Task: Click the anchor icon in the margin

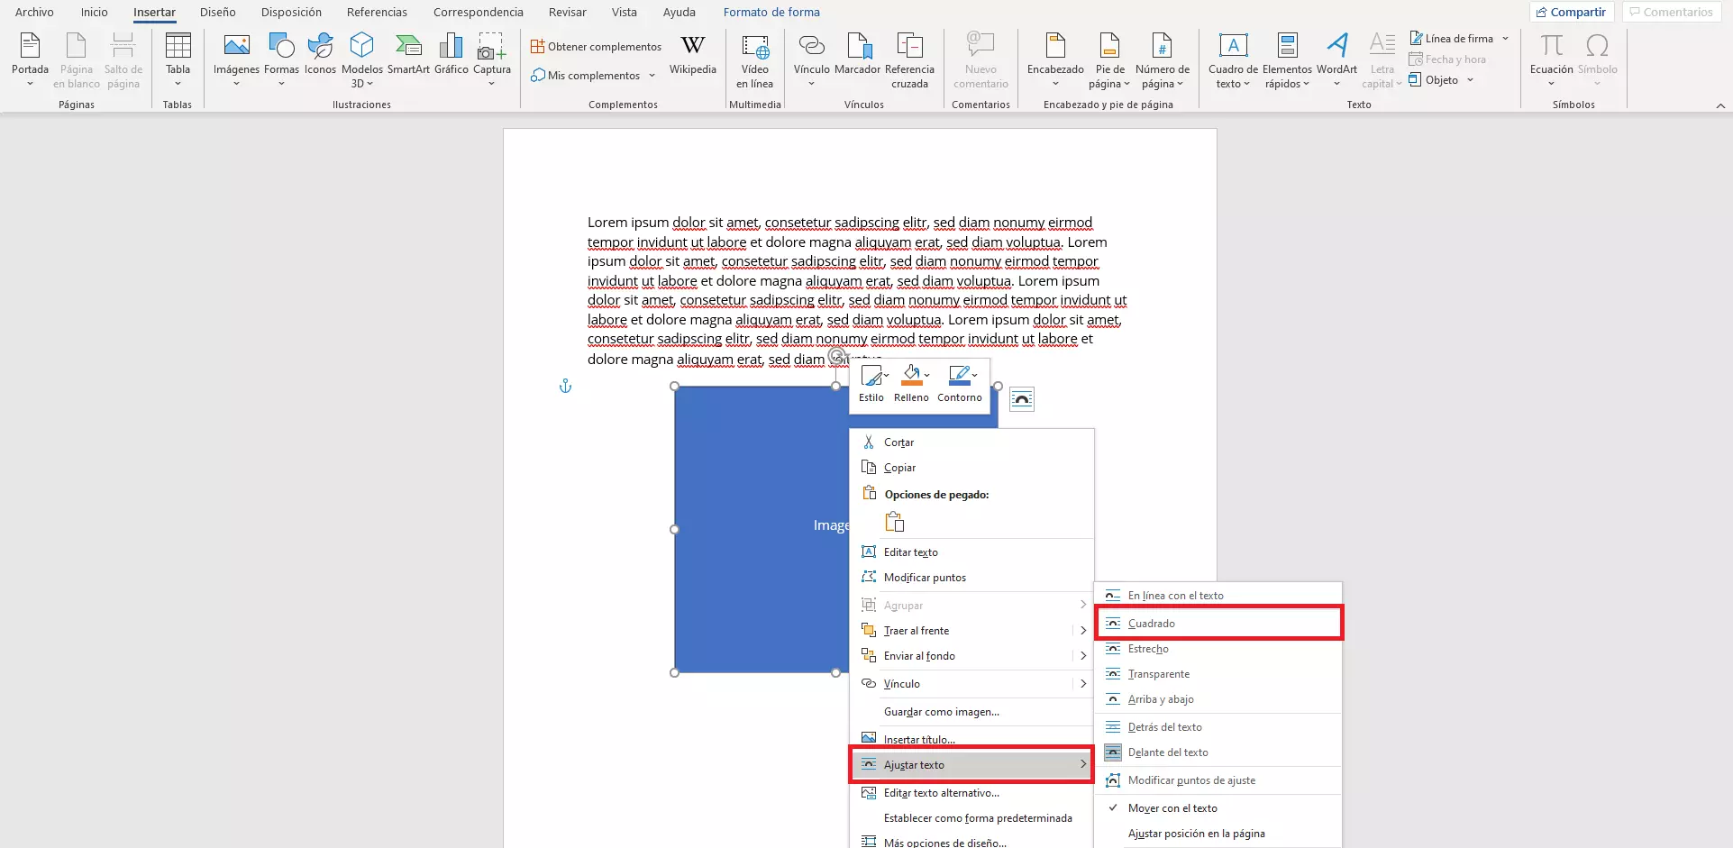Action: (x=565, y=386)
